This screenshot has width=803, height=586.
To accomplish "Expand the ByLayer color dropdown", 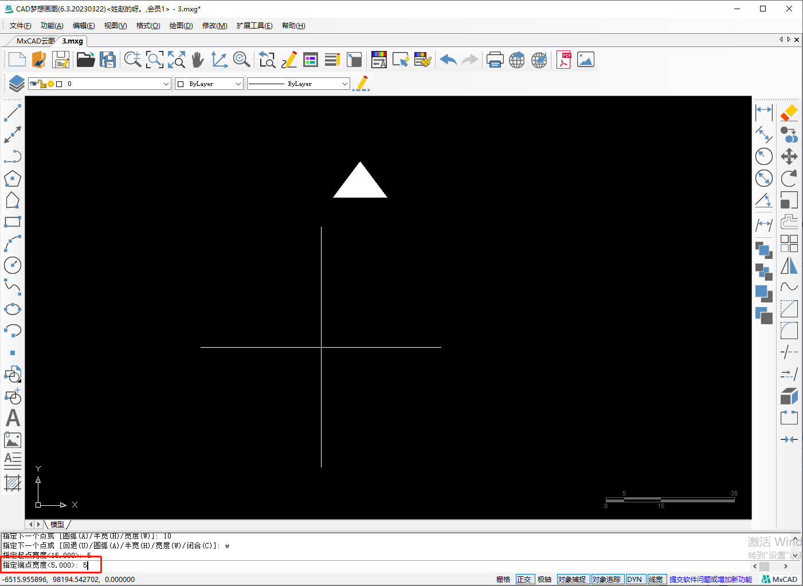I will (x=210, y=84).
